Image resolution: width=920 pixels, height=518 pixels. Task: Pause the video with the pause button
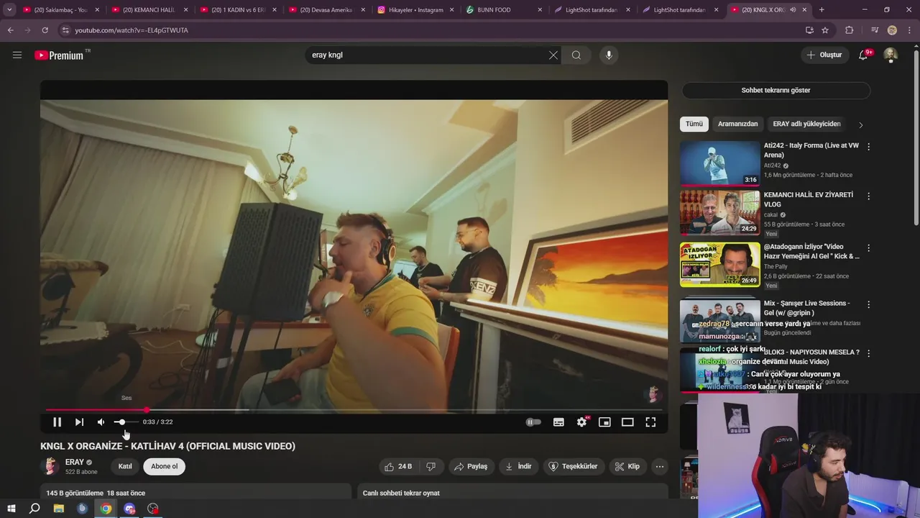coord(57,422)
